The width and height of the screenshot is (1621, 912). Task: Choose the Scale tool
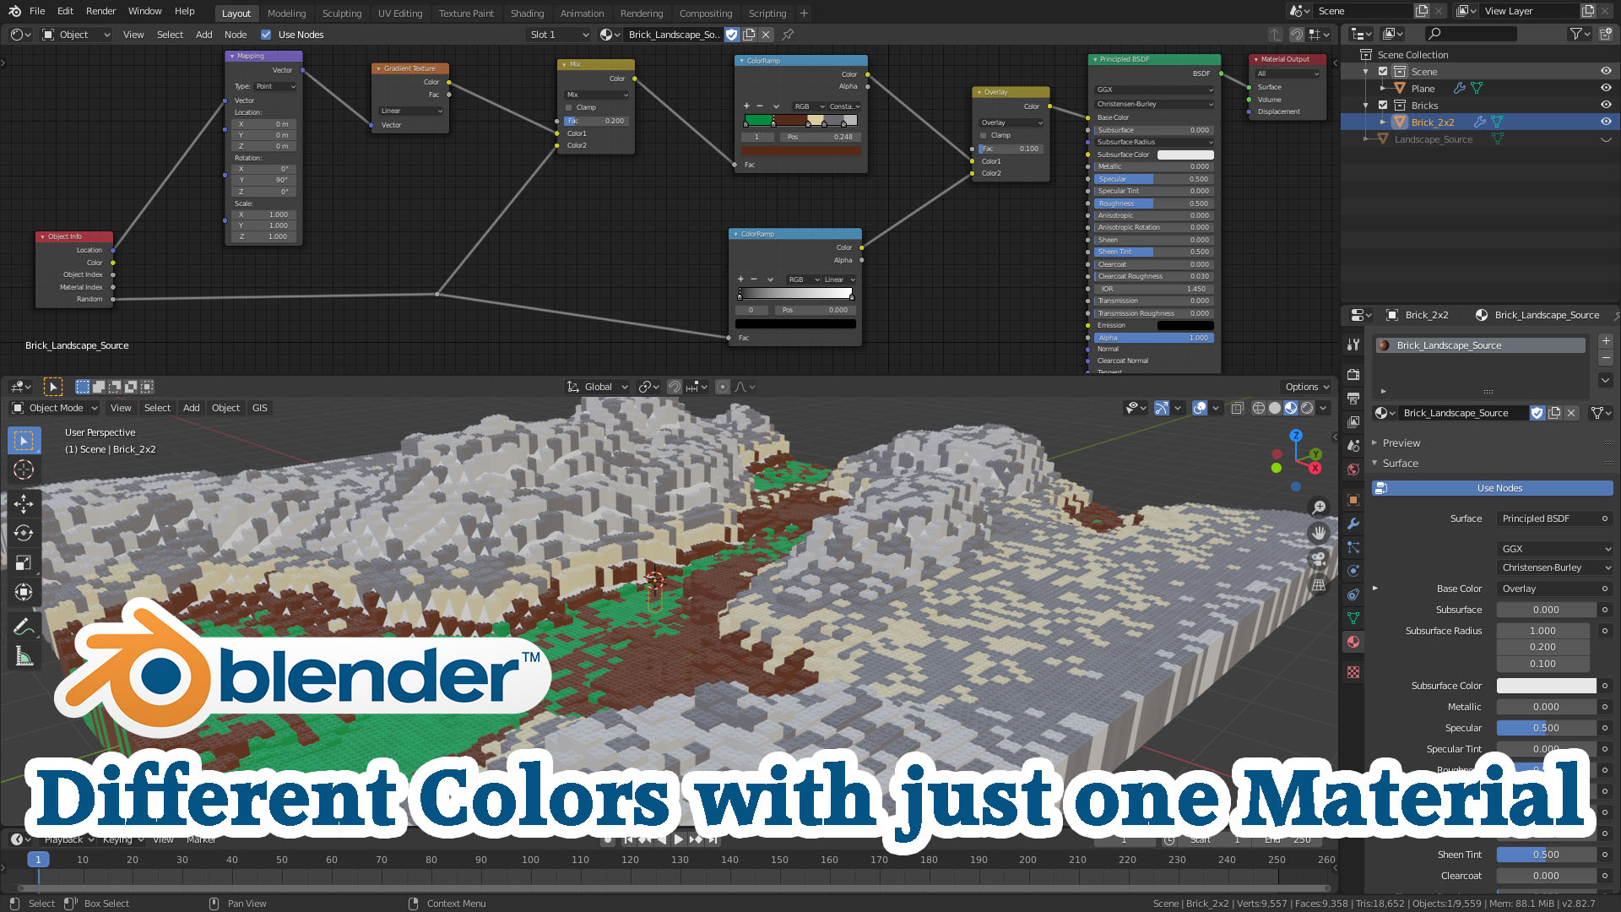pos(24,562)
